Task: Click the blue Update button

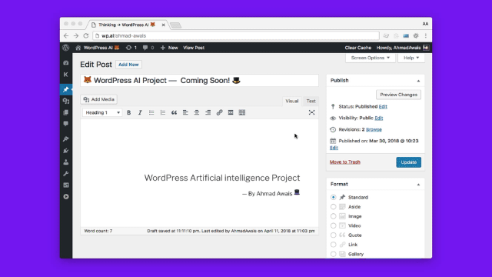Action: tap(408, 162)
